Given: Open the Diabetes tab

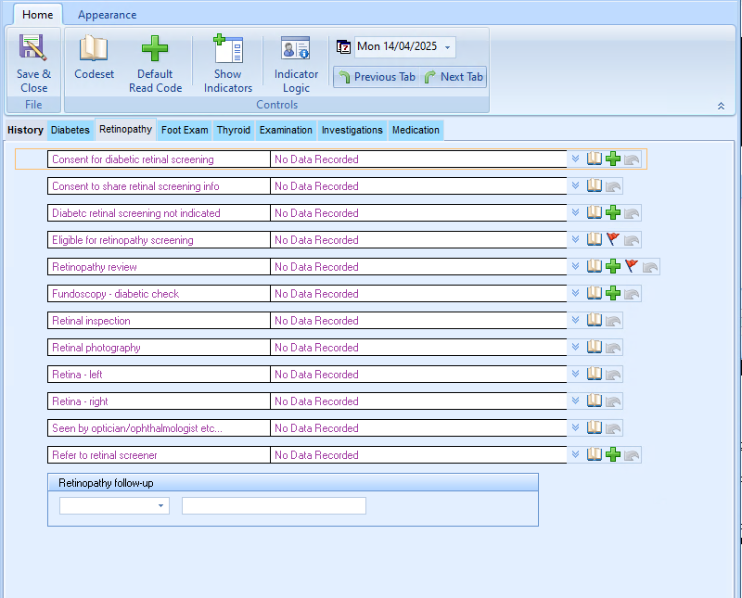Looking at the screenshot, I should 70,130.
